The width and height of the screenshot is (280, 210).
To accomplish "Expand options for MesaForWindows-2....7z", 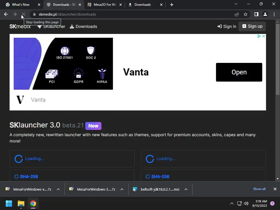I will tap(122, 189).
